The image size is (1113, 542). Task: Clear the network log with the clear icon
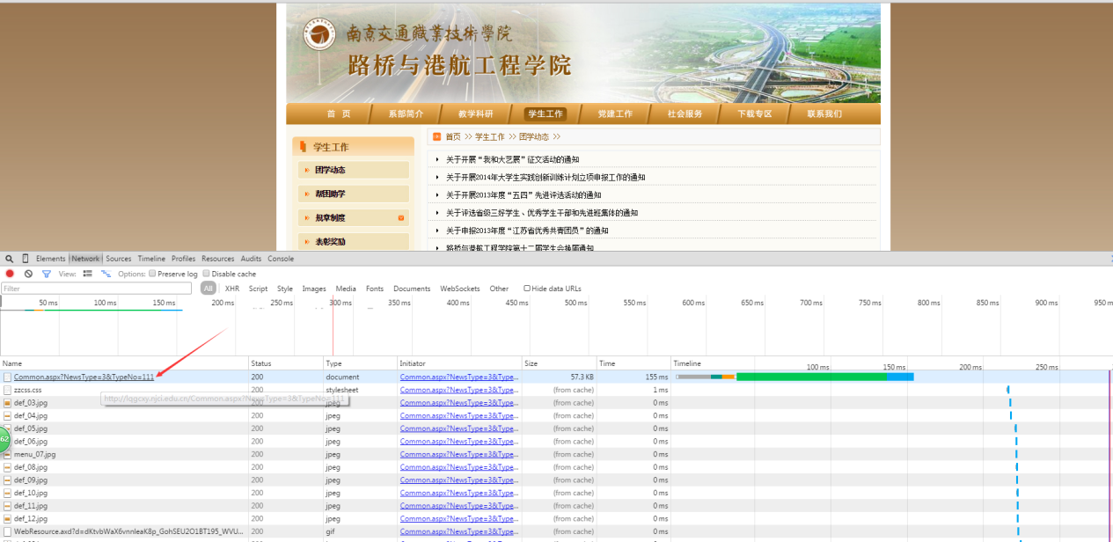click(28, 274)
